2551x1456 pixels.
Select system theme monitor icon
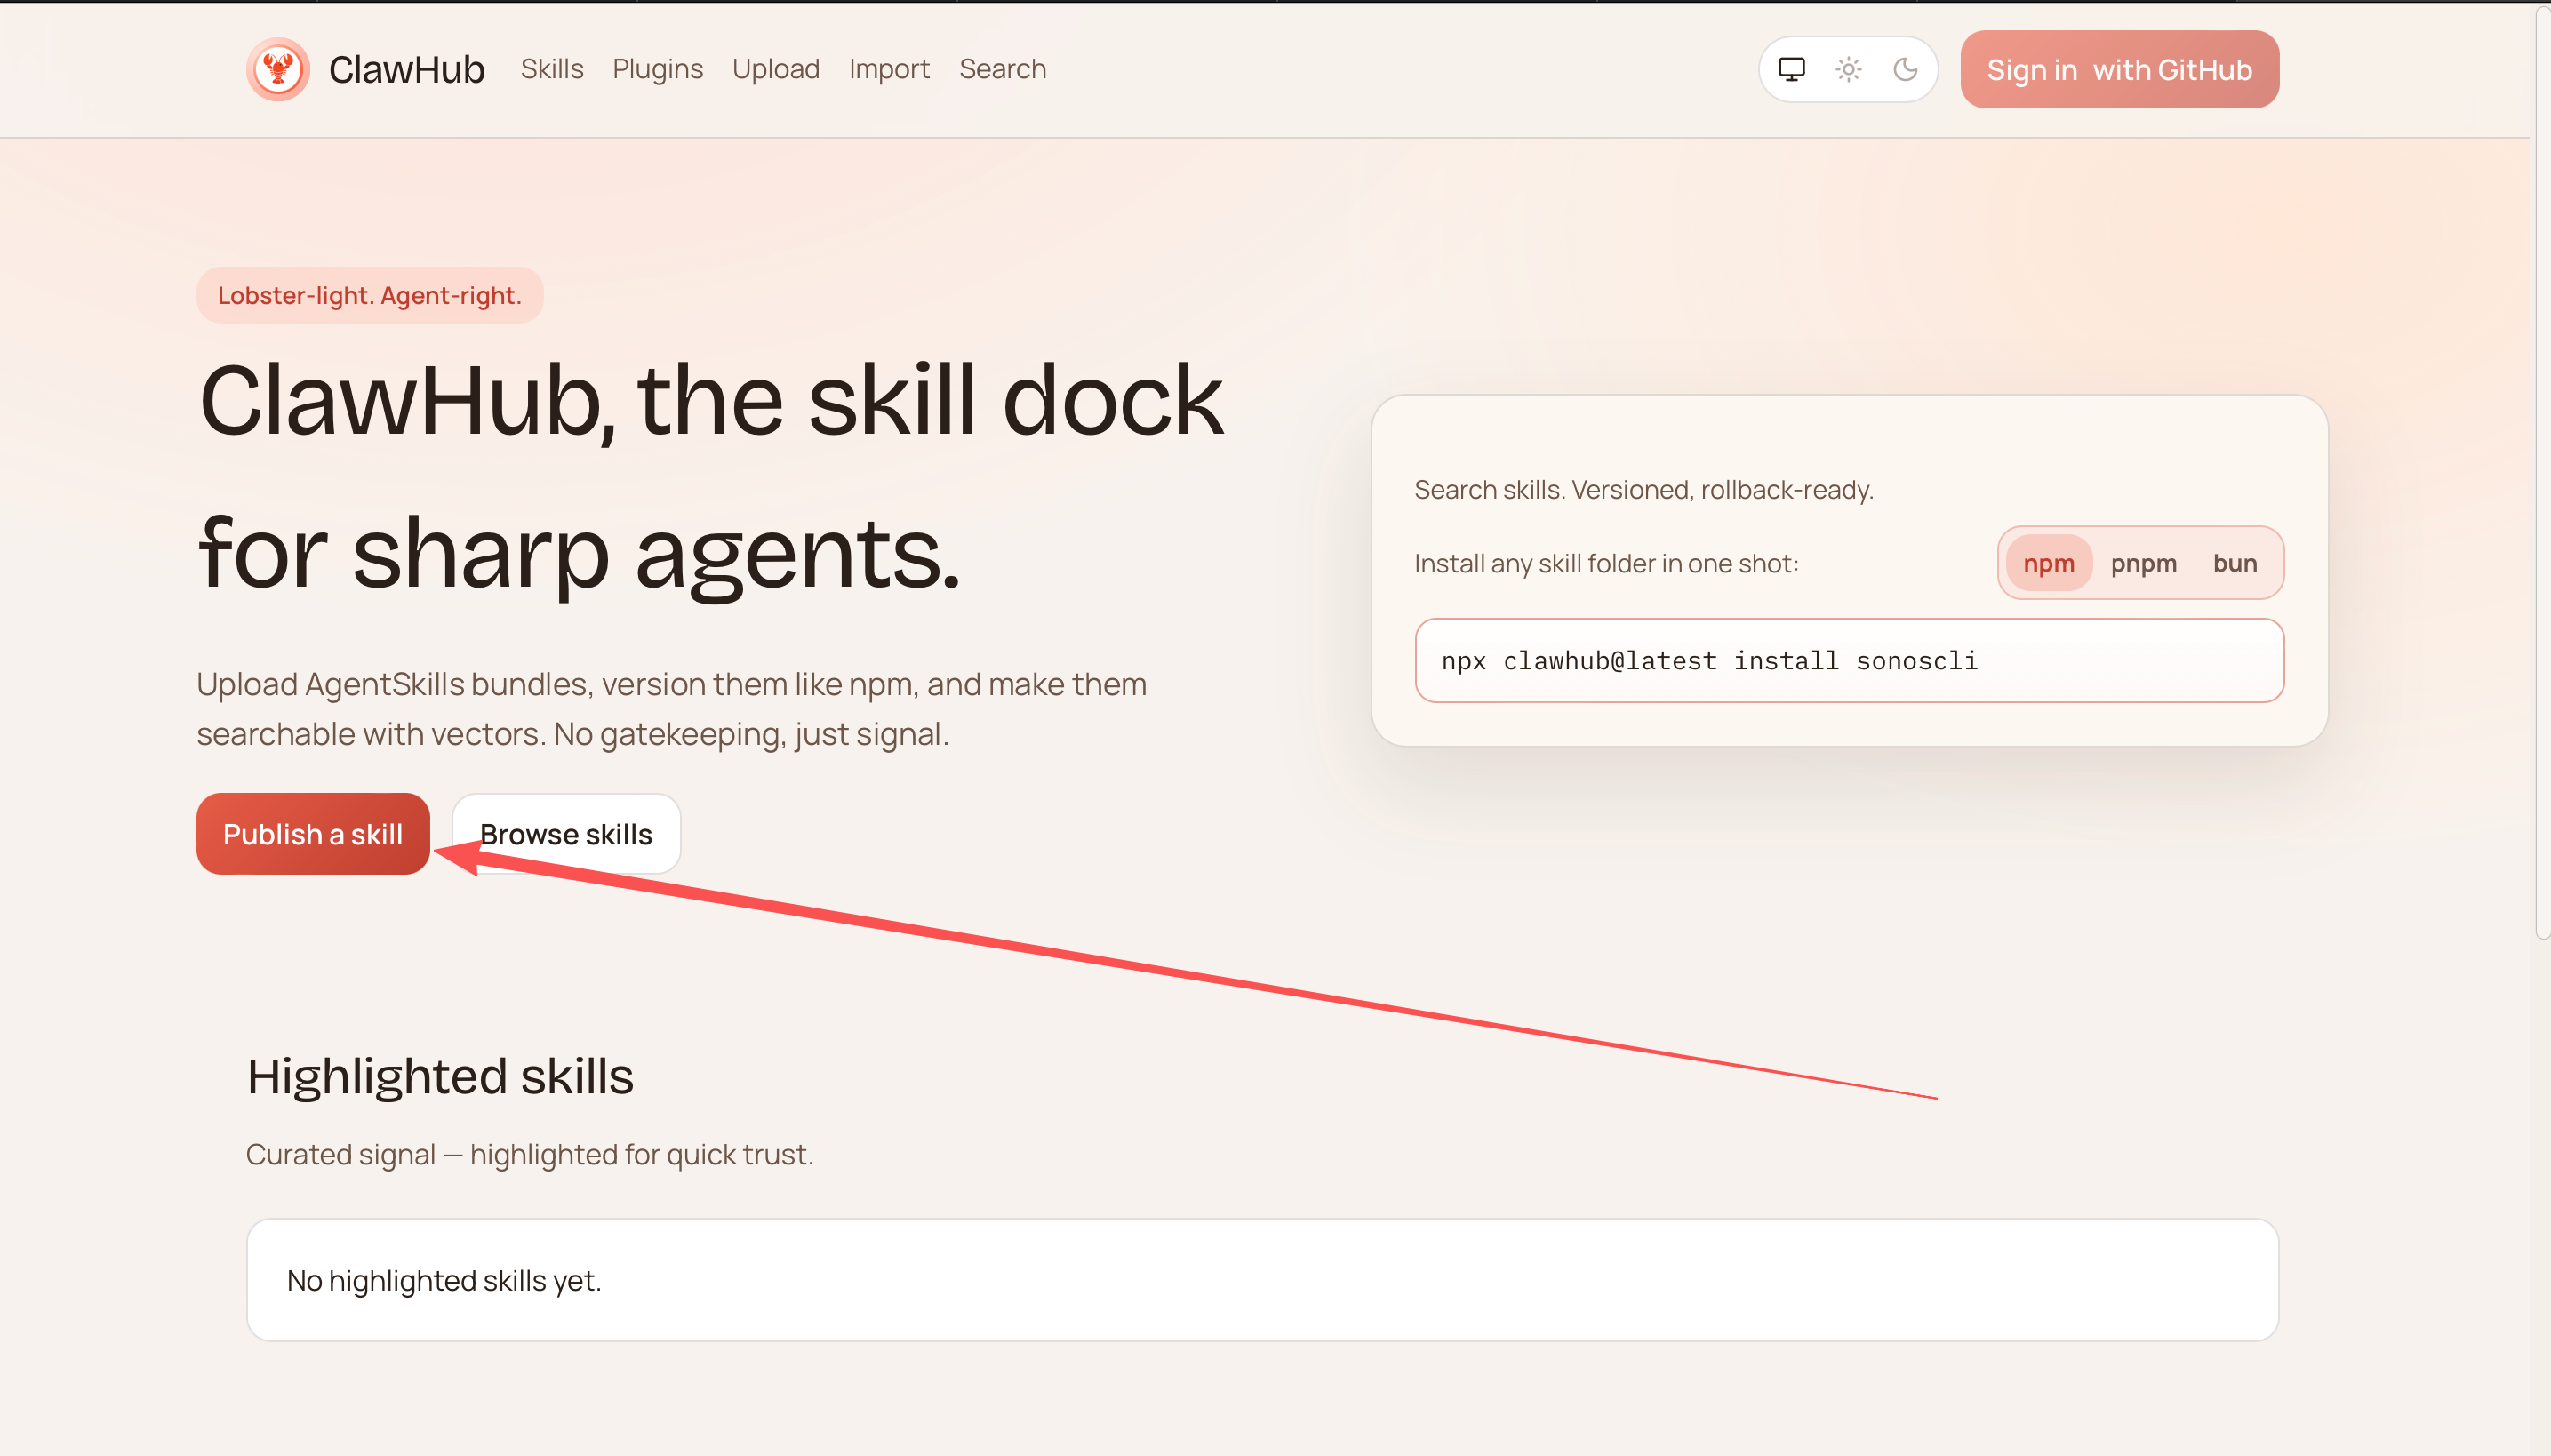coord(1791,69)
